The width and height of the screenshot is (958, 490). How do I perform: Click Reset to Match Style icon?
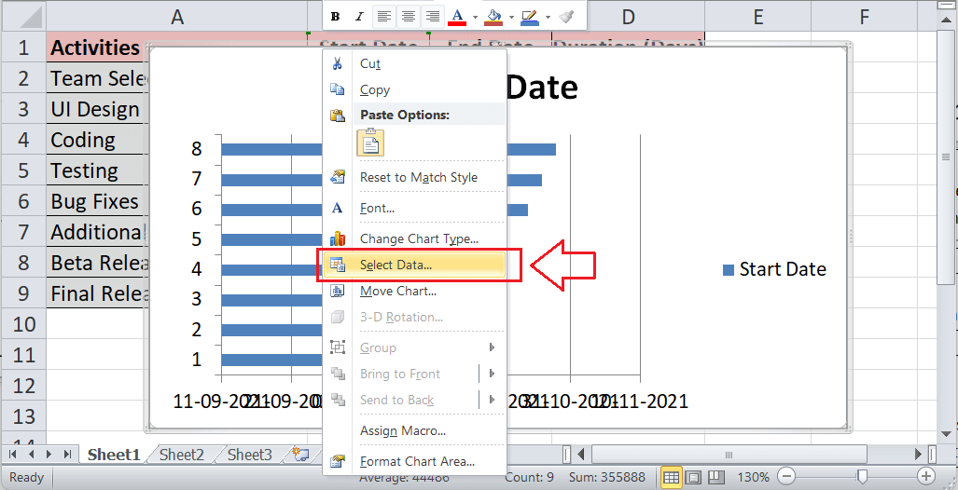(338, 177)
